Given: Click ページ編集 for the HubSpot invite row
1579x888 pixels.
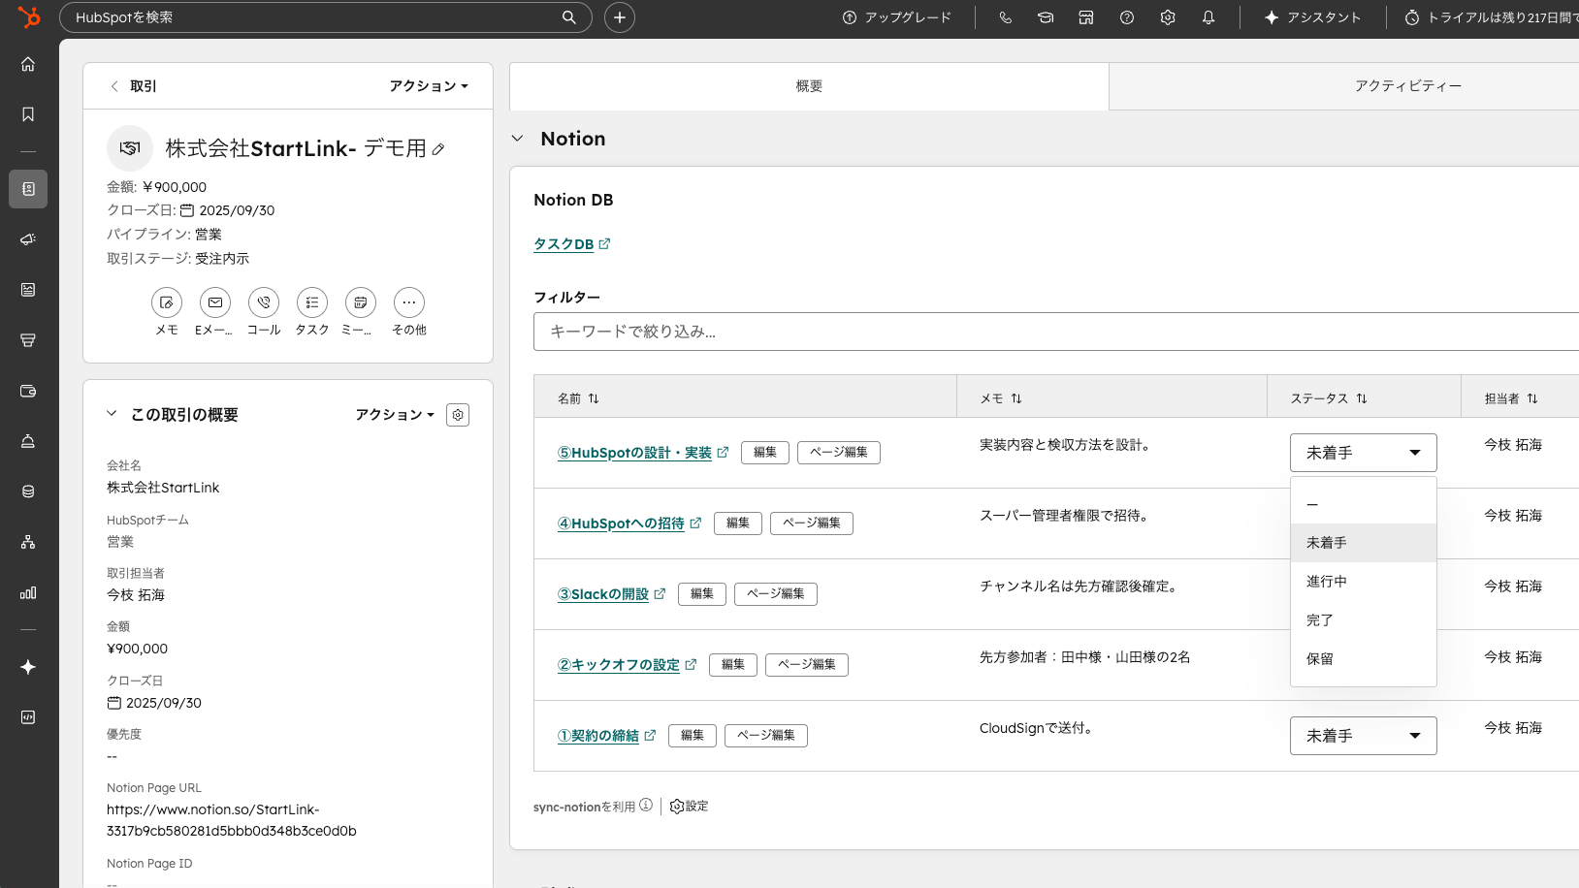Looking at the screenshot, I should click(x=812, y=523).
